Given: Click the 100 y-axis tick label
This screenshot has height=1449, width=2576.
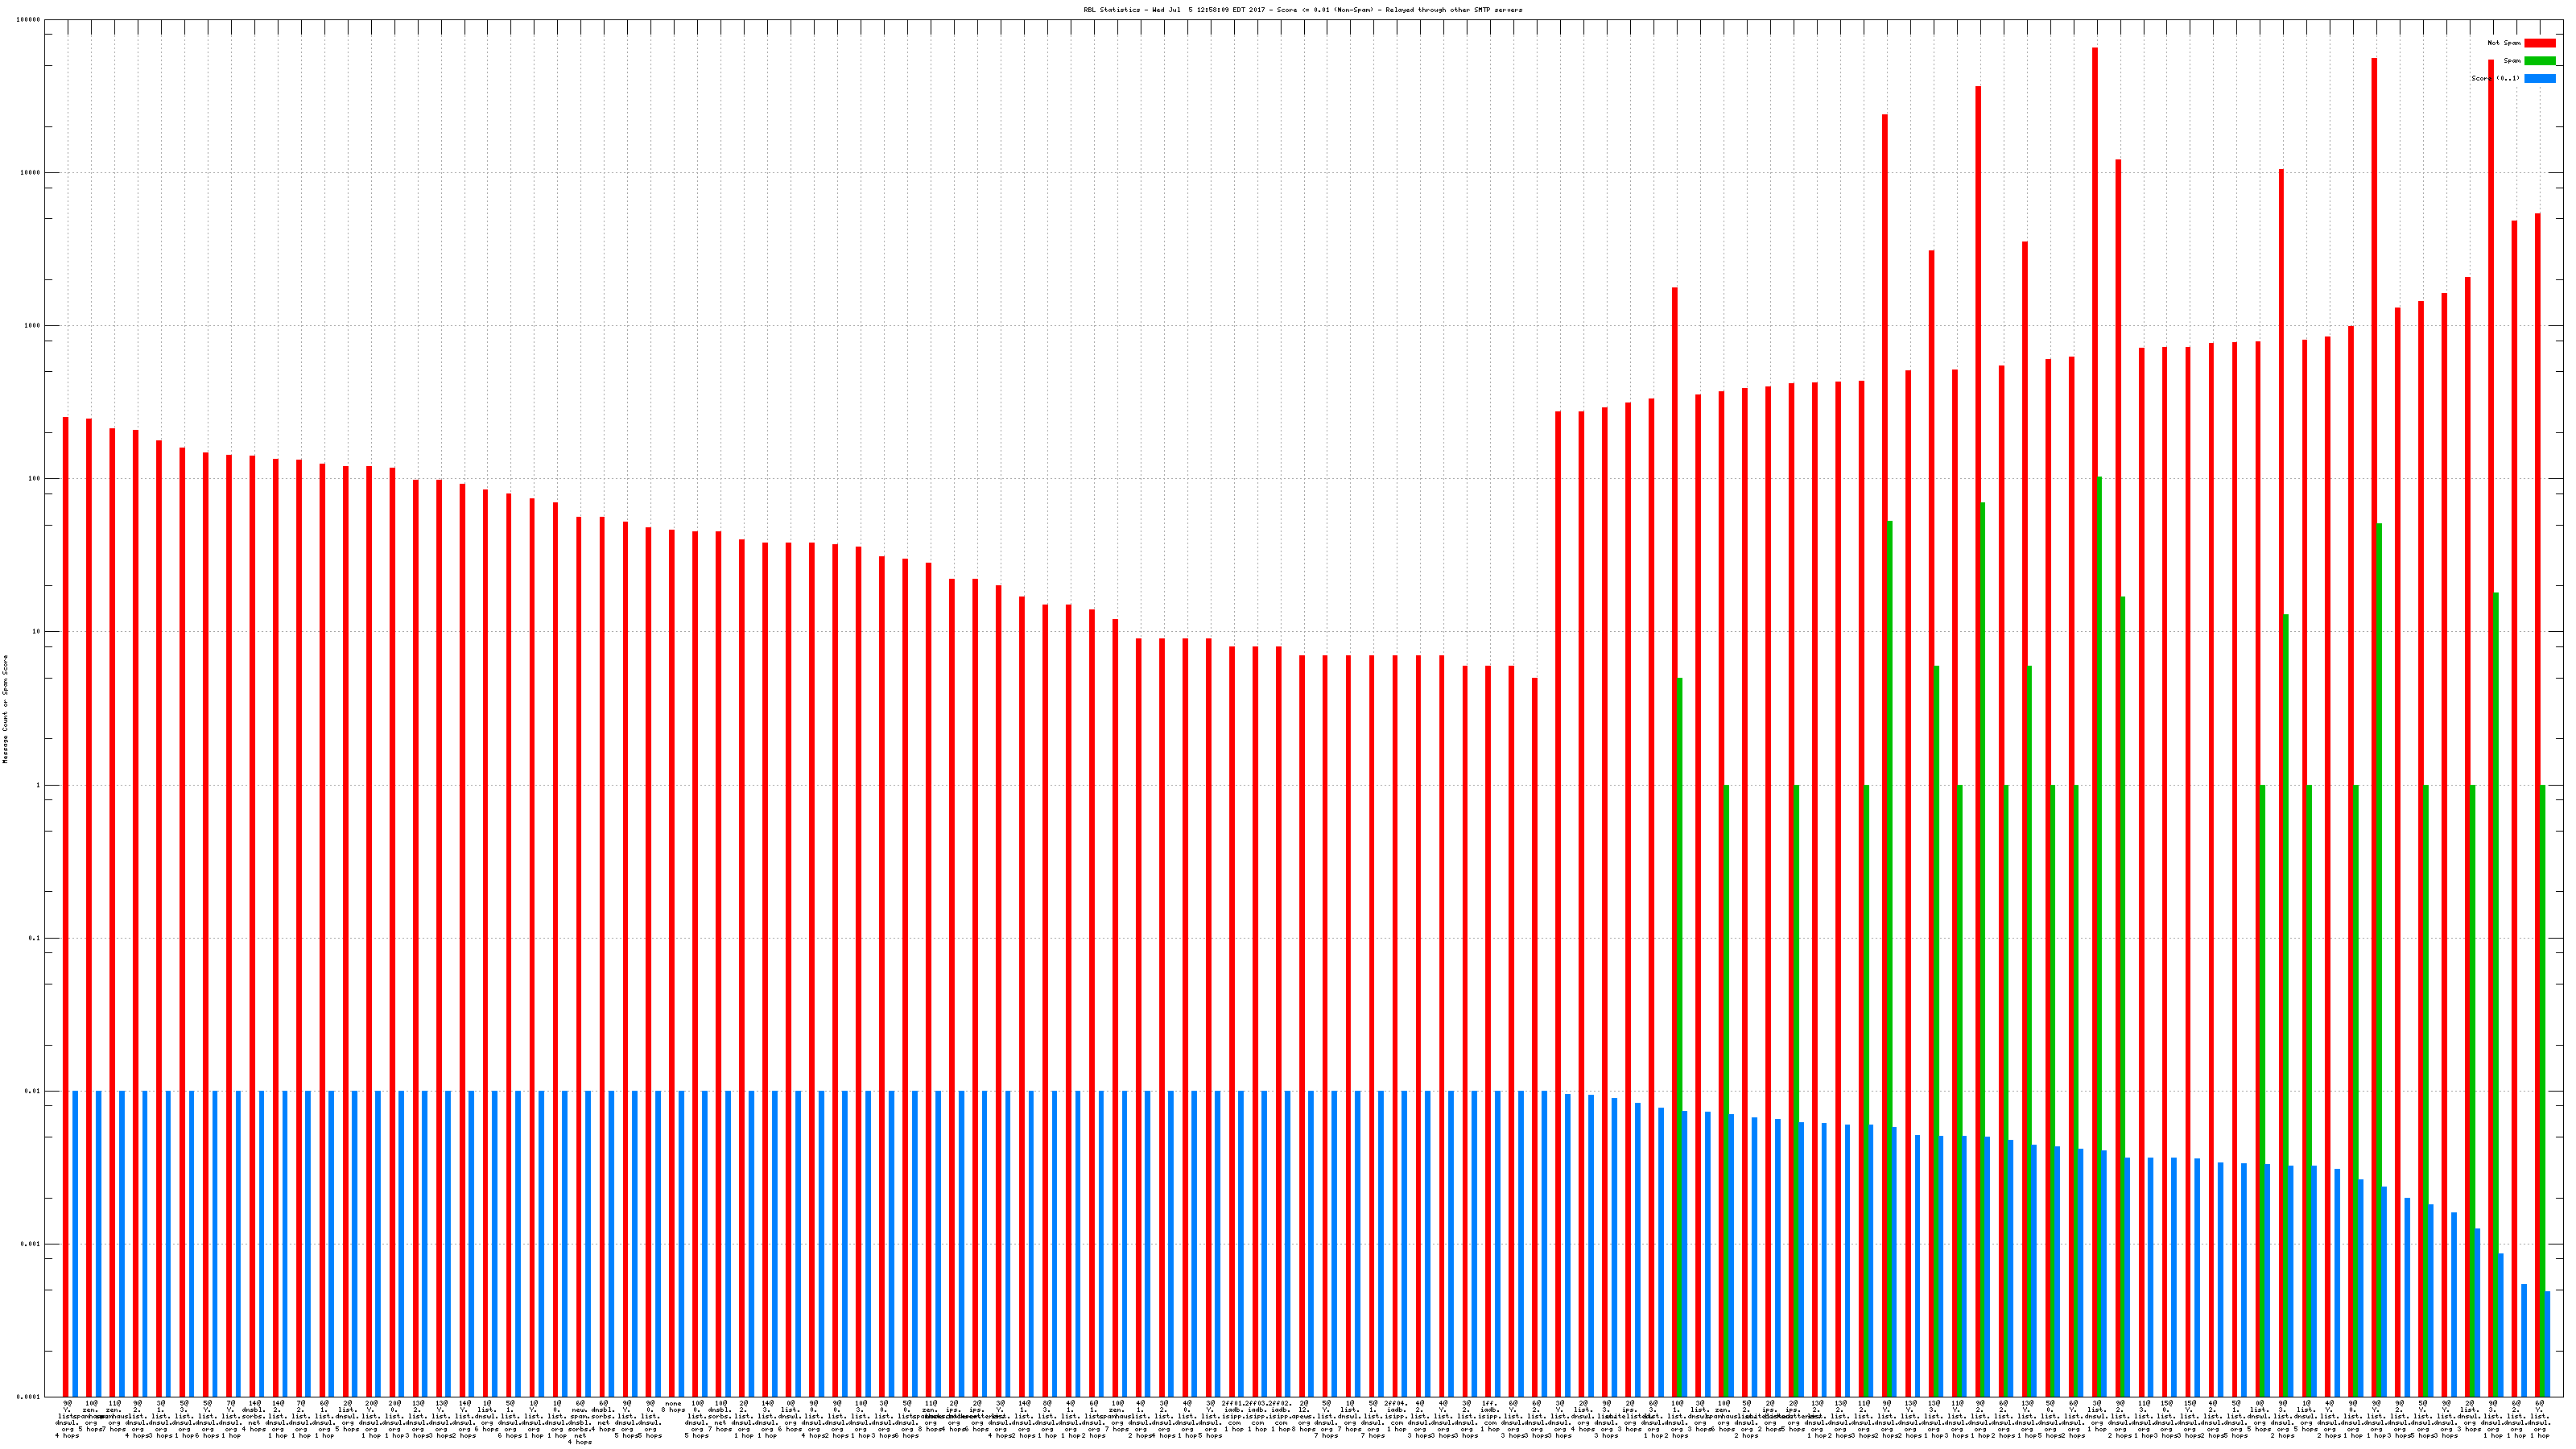Looking at the screenshot, I should [x=34, y=479].
